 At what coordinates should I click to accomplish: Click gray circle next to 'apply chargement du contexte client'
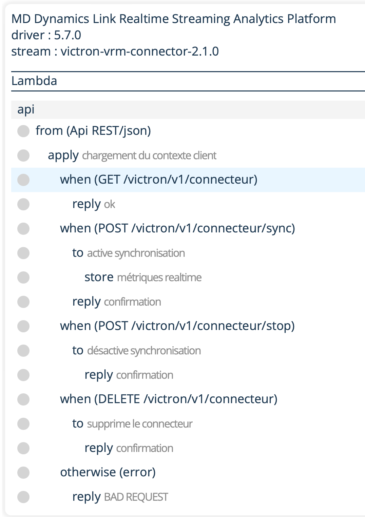click(23, 156)
